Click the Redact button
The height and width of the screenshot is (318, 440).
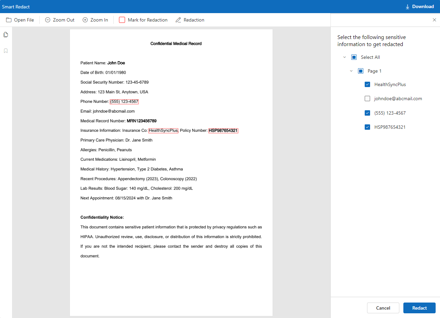[x=419, y=308]
